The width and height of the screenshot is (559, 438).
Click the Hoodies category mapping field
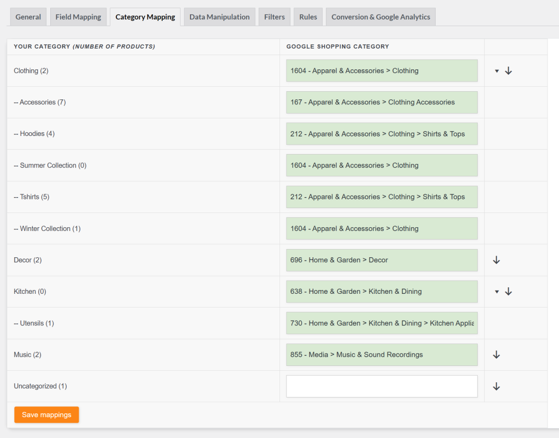point(382,134)
